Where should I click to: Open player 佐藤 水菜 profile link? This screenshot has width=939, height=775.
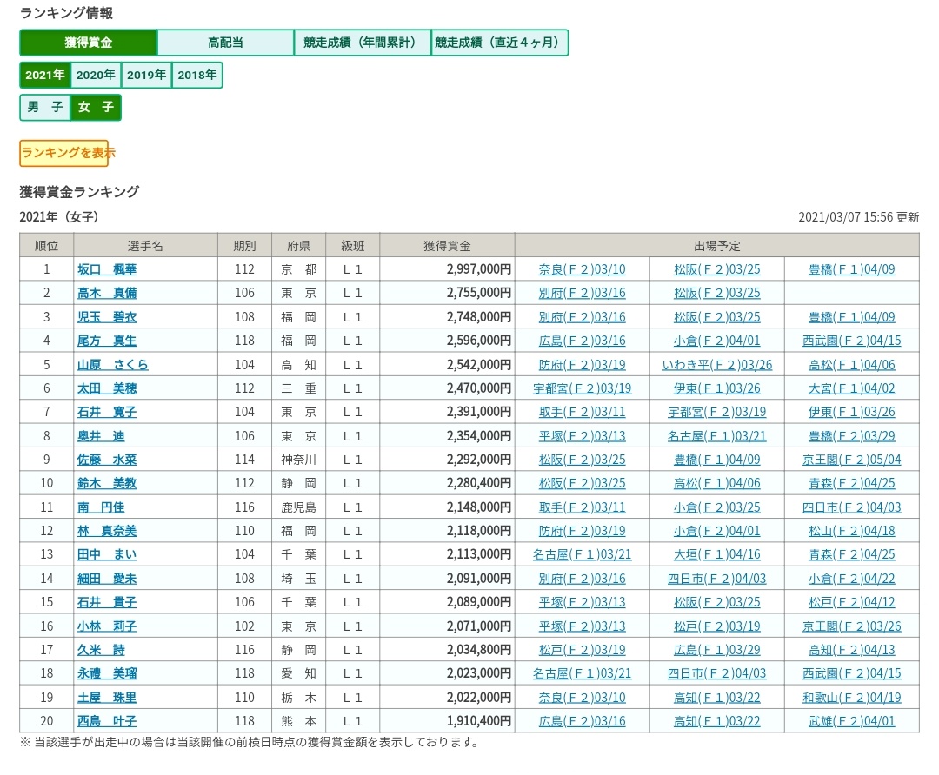pyautogui.click(x=107, y=460)
